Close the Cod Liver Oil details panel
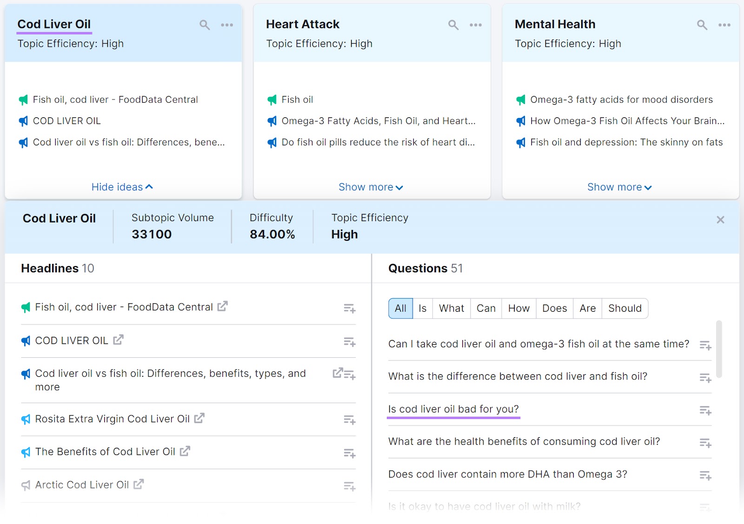Image resolution: width=744 pixels, height=524 pixels. point(720,220)
